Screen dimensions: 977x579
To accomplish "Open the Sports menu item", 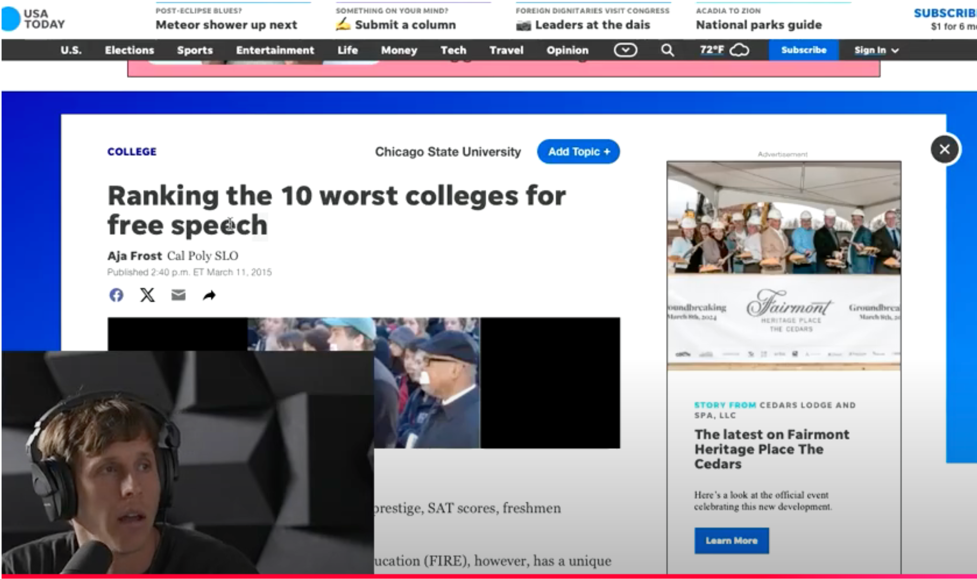I will click(x=195, y=50).
